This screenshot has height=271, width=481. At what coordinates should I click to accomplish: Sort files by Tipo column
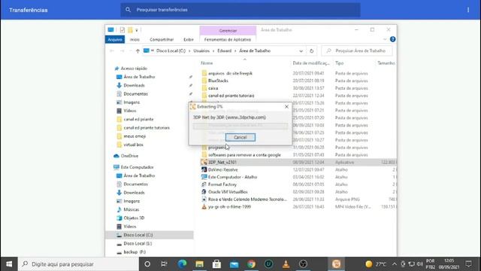339,63
